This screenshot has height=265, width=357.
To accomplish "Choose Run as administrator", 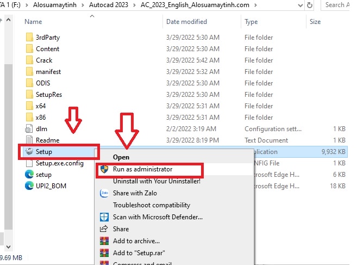I will (142, 169).
